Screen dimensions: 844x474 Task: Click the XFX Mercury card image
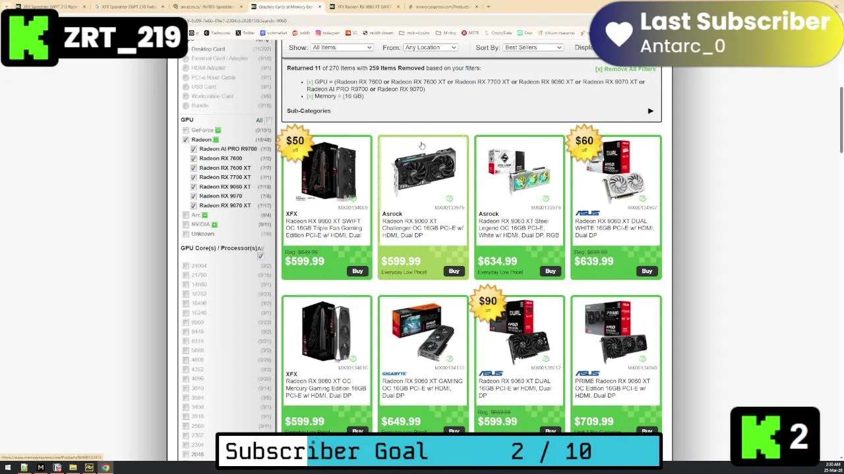coord(327,332)
